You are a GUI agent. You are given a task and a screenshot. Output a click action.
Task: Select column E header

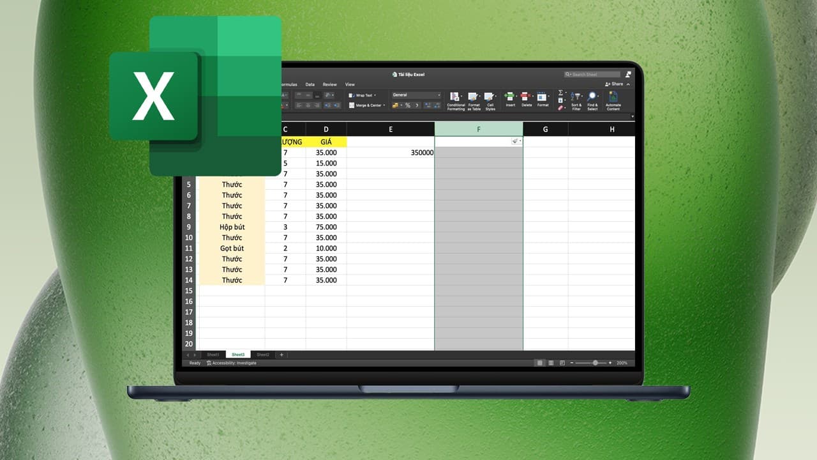[x=391, y=129]
